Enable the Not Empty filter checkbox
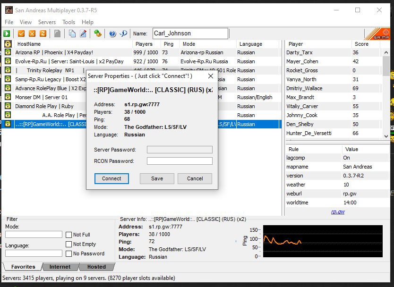The height and width of the screenshot is (287, 394). (69, 244)
